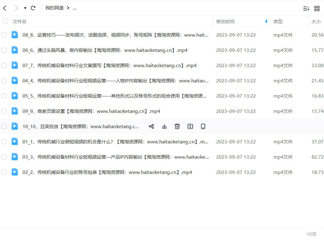Viewport: 324px width, 241px height.
Task: Open 我的网盘 breadcrumb
Action: (x=54, y=8)
